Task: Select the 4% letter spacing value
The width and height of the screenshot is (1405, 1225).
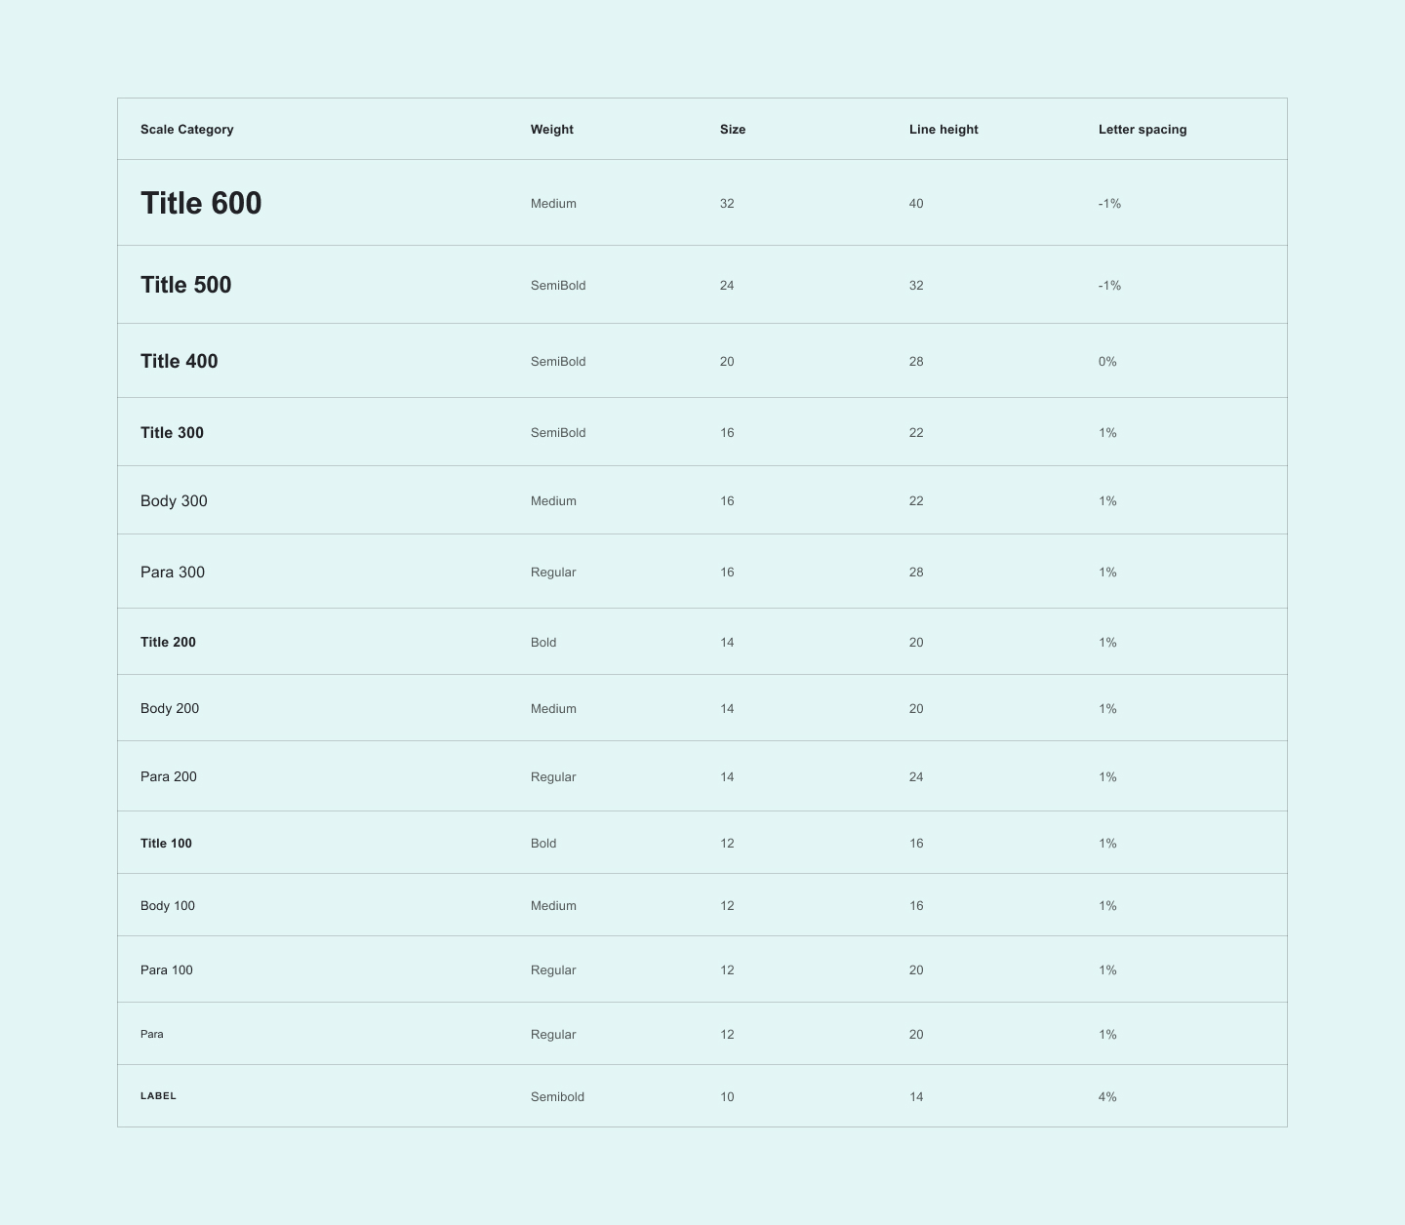Action: [1106, 1097]
